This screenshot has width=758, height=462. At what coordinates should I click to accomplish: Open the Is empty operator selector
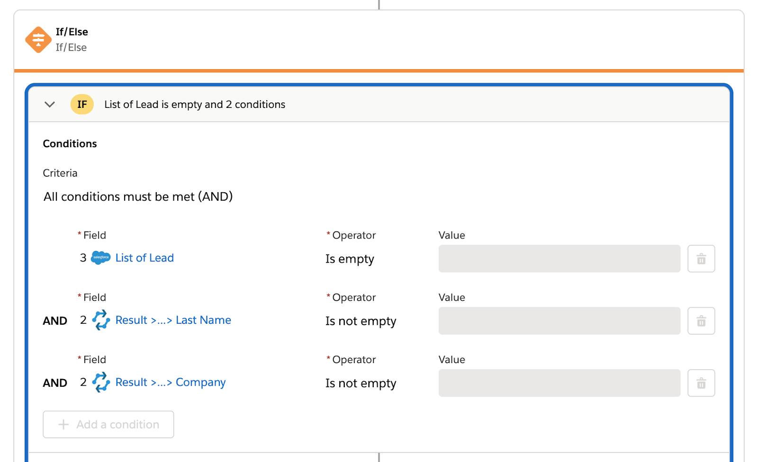[350, 259]
